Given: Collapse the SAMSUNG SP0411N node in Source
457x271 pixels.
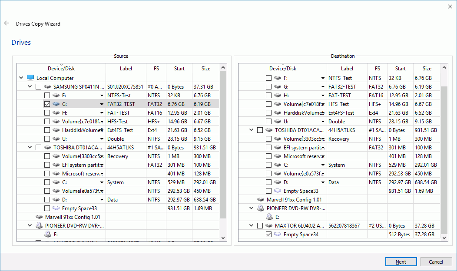Looking at the screenshot, I should coord(30,86).
